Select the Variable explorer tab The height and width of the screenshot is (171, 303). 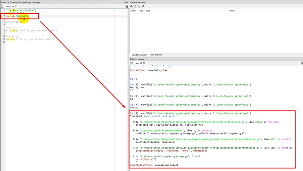[139, 55]
